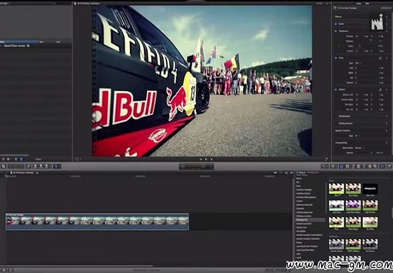This screenshot has height=273, width=393.
Task: Enter full-screen playback from the viewer
Action: (x=326, y=159)
